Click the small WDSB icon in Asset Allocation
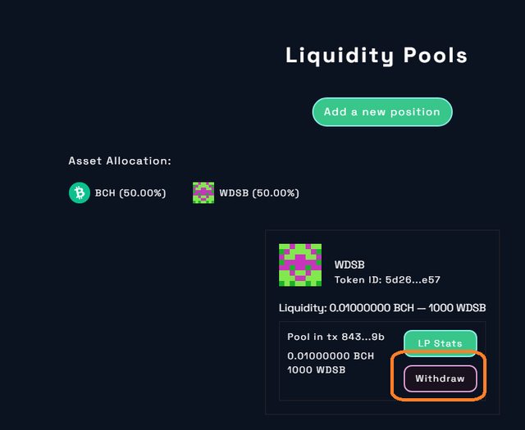This screenshot has height=430, width=525. tap(203, 193)
